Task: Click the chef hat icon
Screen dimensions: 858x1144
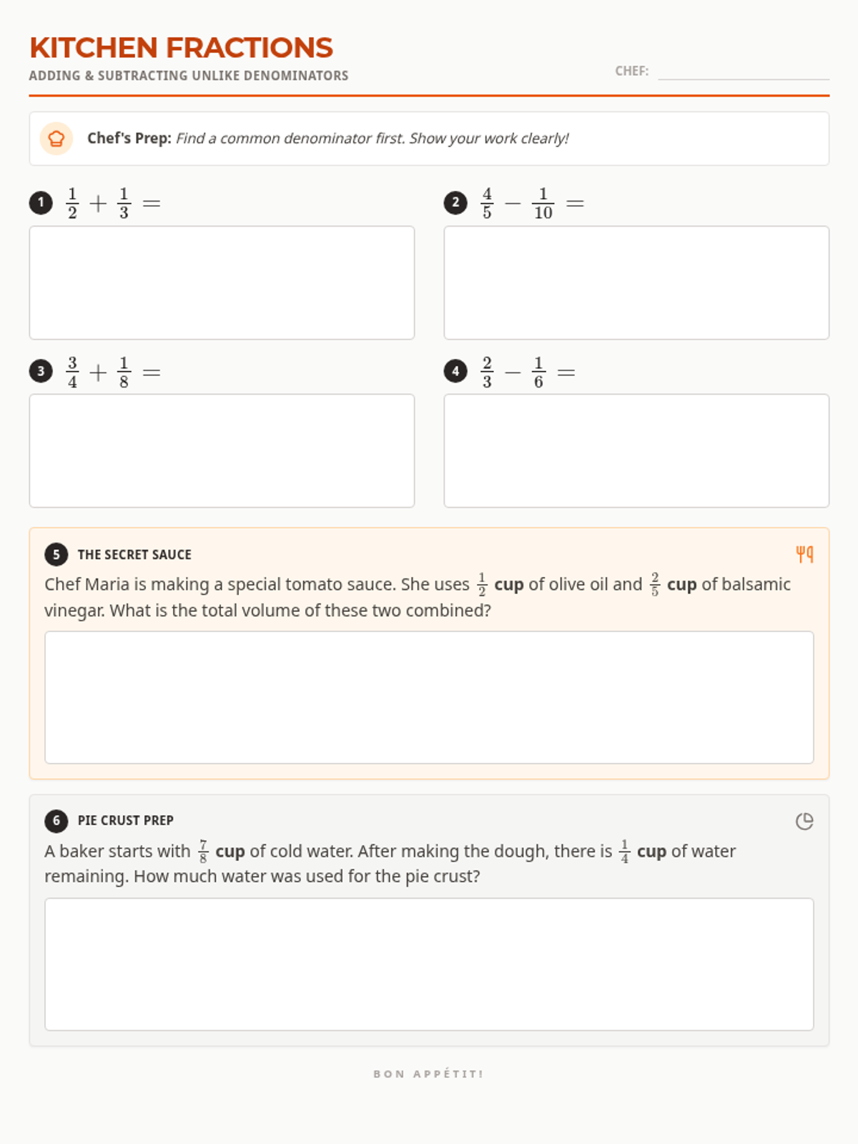Action: click(56, 139)
